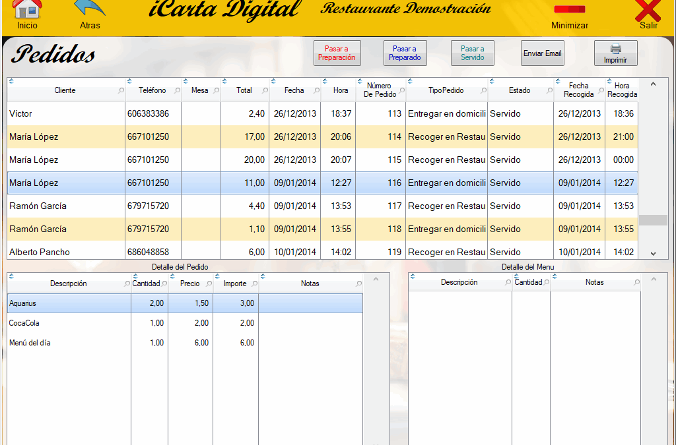
Task: Select Aquarius line in order details
Action: tap(185, 303)
